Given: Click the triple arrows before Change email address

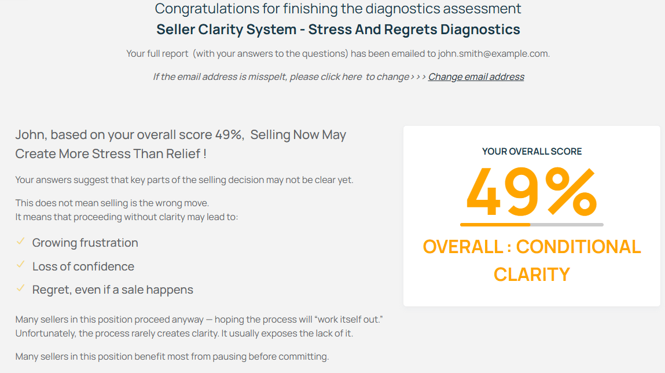Looking at the screenshot, I should (418, 77).
